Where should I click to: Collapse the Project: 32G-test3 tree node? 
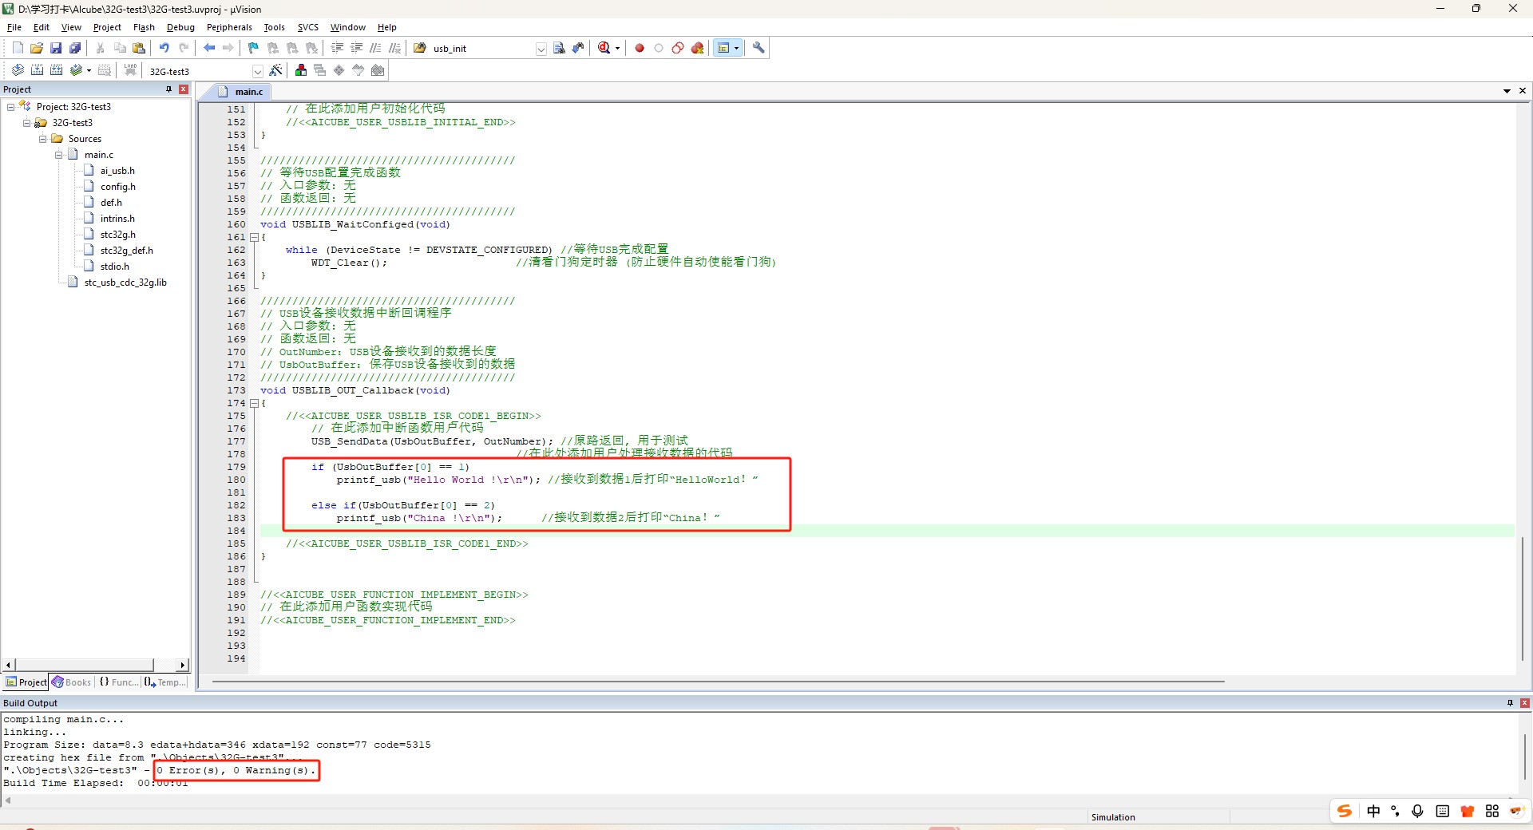(10, 107)
